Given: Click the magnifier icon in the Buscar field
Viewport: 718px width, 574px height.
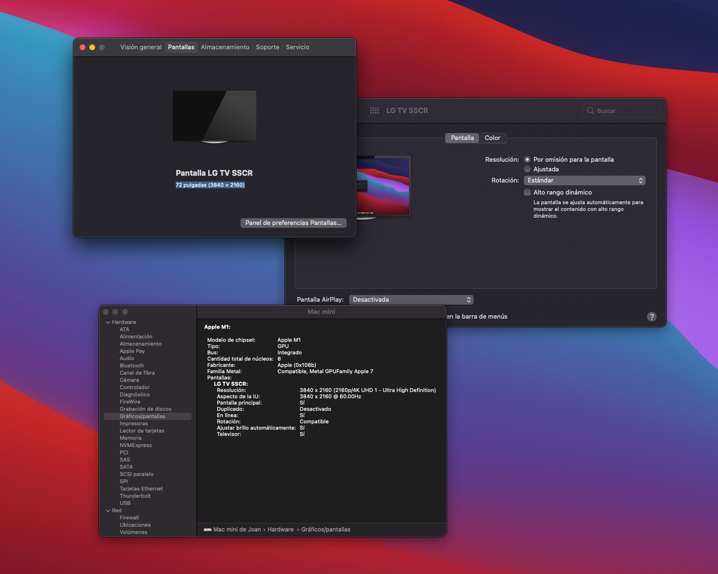Looking at the screenshot, I should click(x=591, y=111).
